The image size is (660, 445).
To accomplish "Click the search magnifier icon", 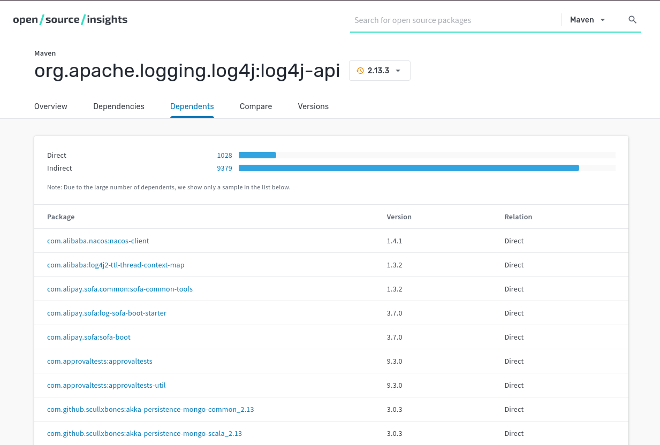I will tap(632, 20).
